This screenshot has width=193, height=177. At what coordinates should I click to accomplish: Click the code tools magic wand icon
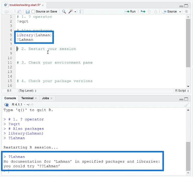[x=71, y=11]
